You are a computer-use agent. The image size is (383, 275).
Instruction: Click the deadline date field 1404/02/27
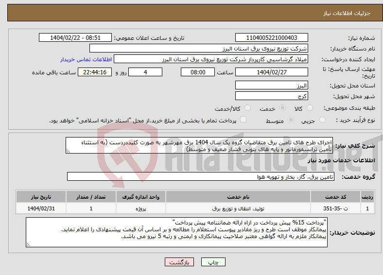(271, 72)
